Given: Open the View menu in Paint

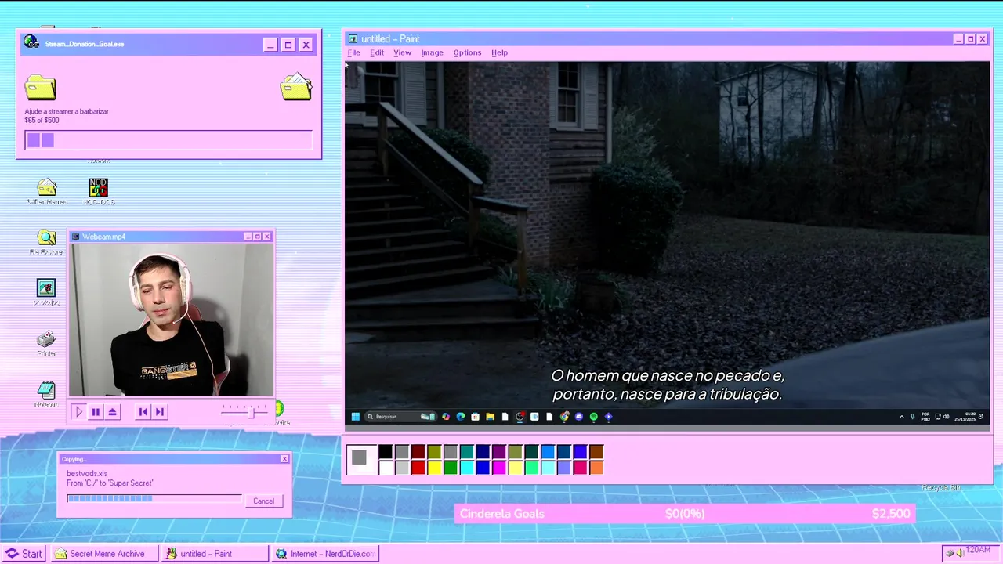Looking at the screenshot, I should pos(402,52).
